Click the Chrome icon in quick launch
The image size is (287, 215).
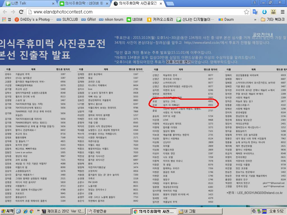pyautogui.click(x=31, y=211)
